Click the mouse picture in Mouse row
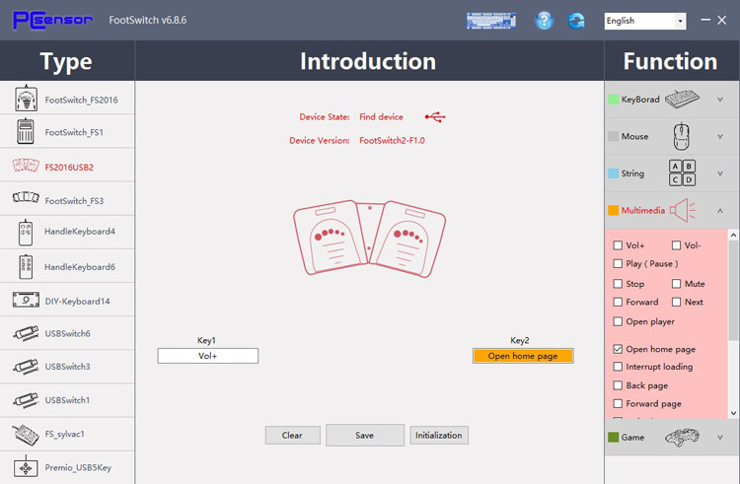 coord(681,136)
